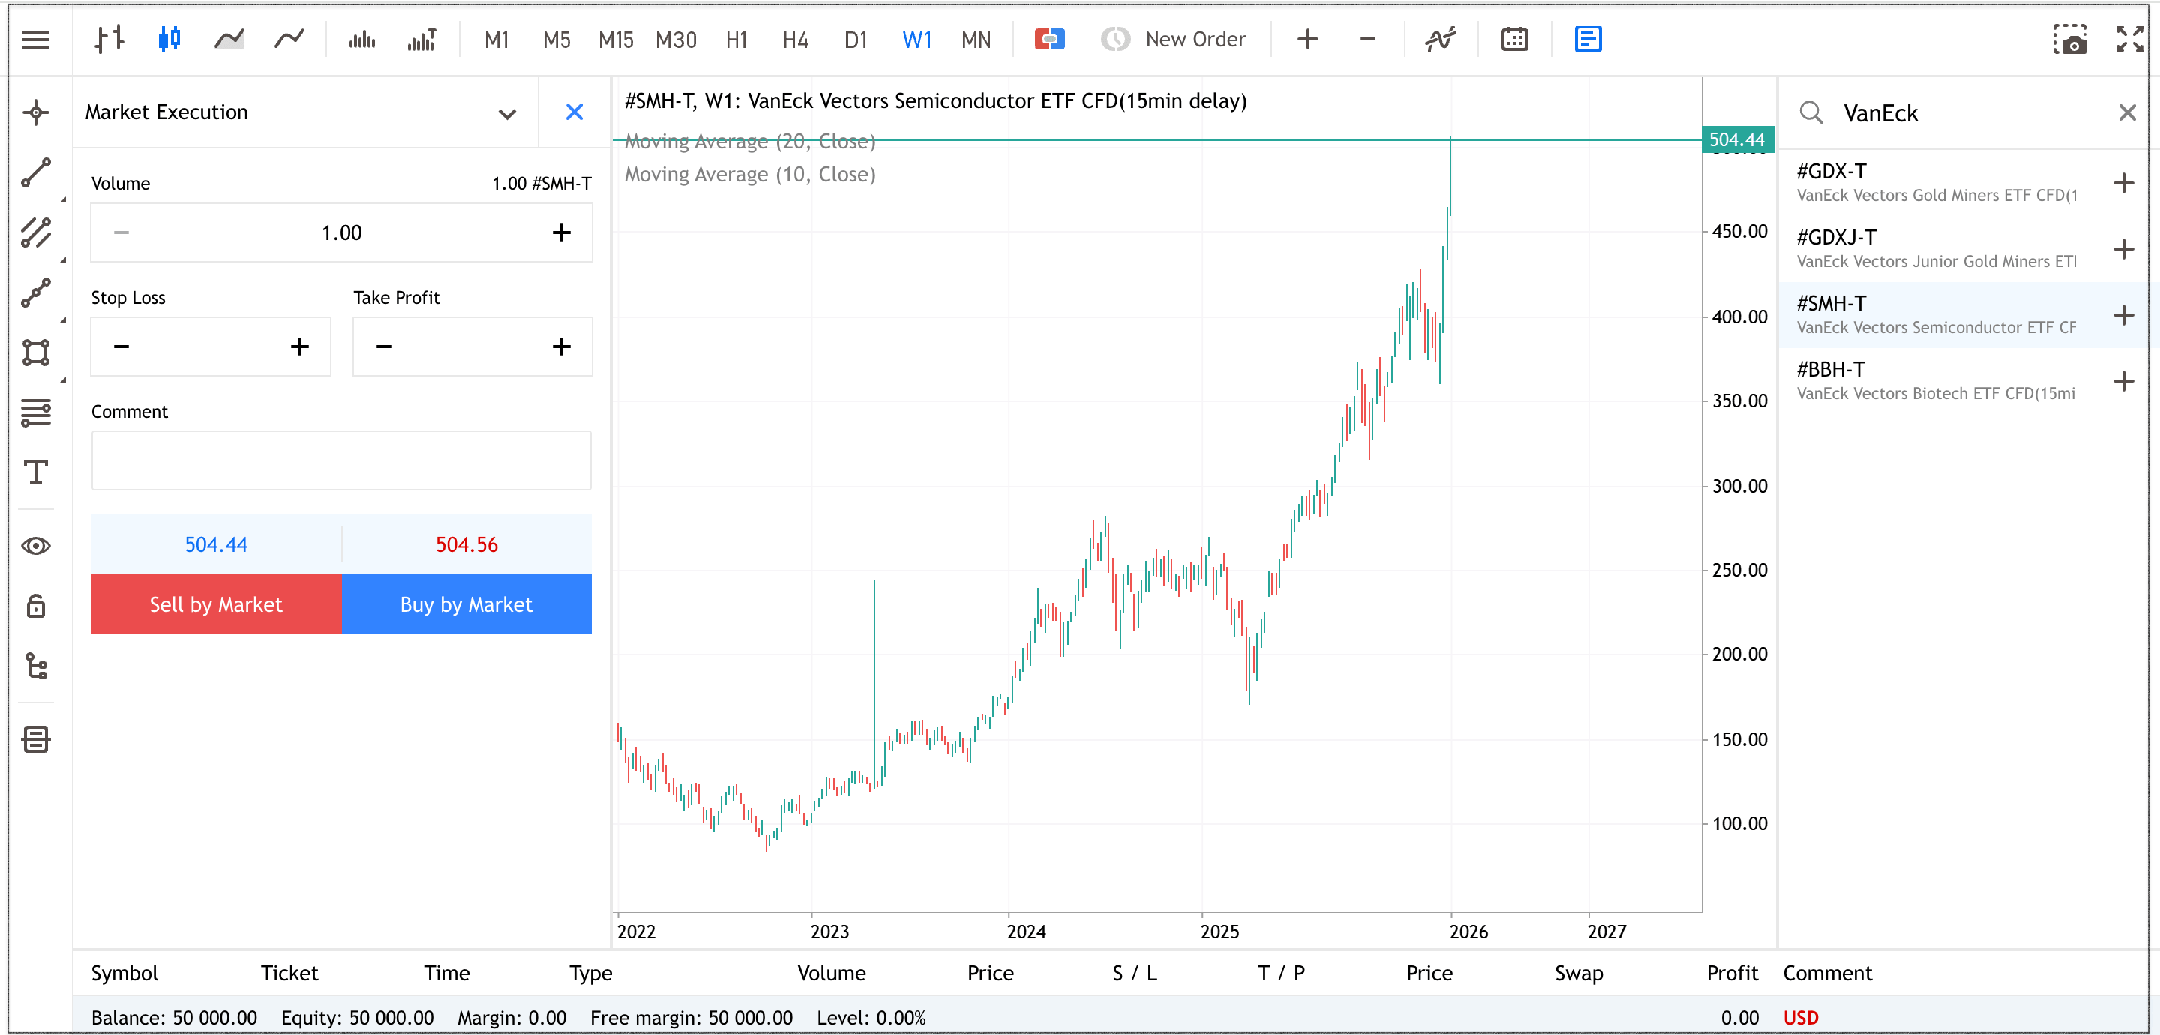Switch to M5 timeframe
This screenshot has width=2160, height=1035.
[x=556, y=40]
